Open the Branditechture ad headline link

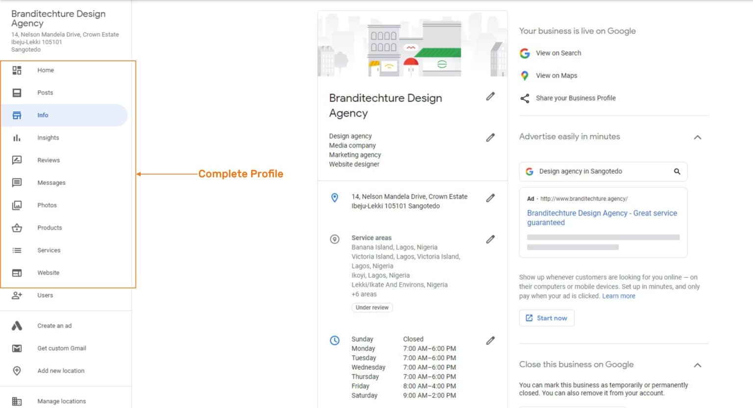[602, 217]
